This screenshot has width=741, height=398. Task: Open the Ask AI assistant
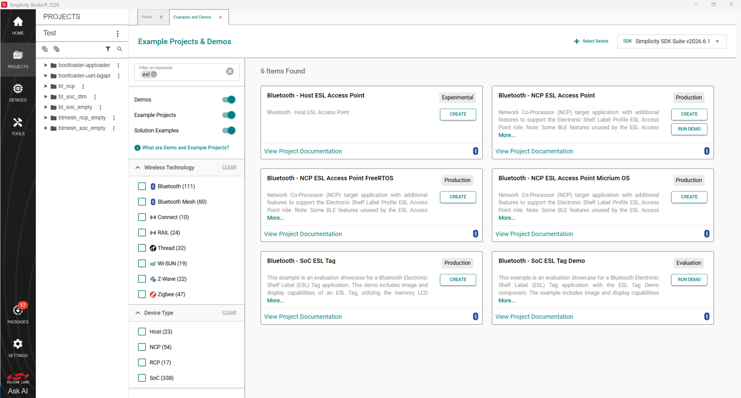coord(18,391)
